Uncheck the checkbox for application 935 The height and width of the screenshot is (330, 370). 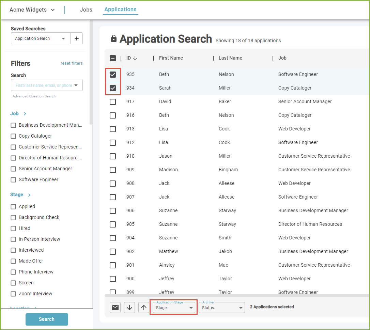coord(113,75)
